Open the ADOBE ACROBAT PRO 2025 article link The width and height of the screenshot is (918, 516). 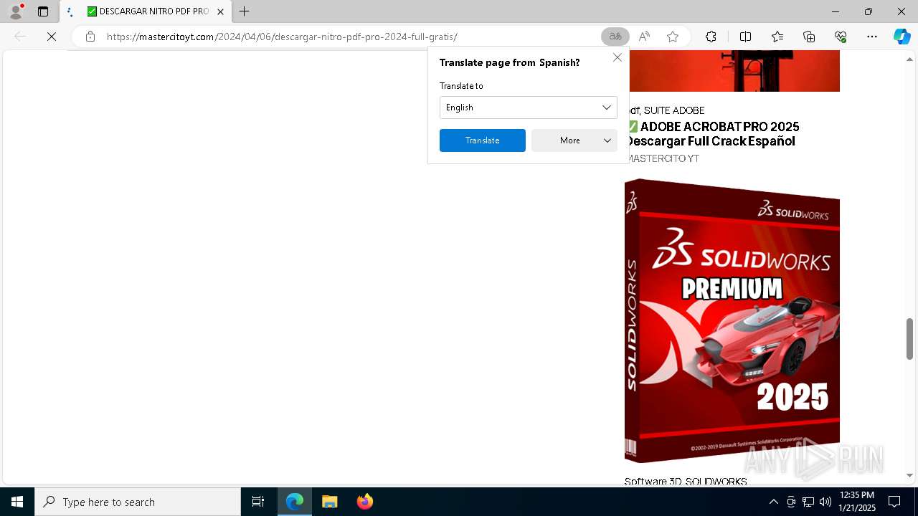(712, 134)
